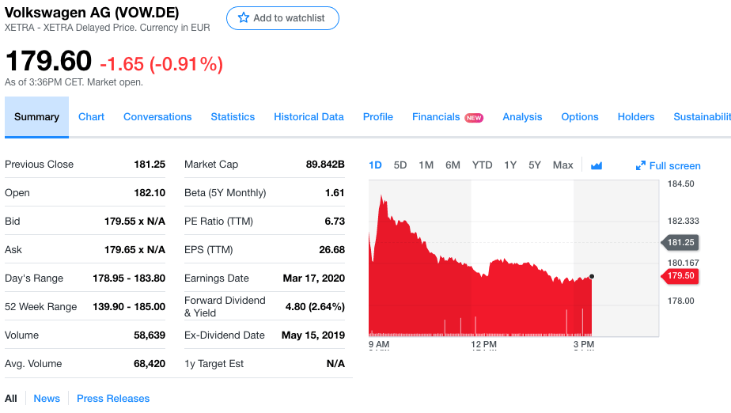This screenshot has height=413, width=731.
Task: Go to the Statistics tab
Action: [233, 116]
